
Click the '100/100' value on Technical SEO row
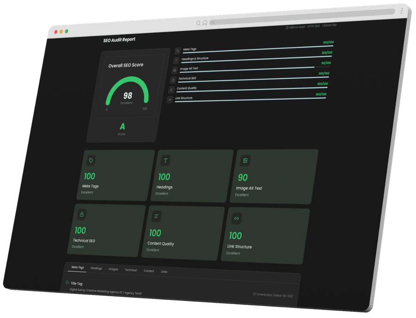point(324,73)
